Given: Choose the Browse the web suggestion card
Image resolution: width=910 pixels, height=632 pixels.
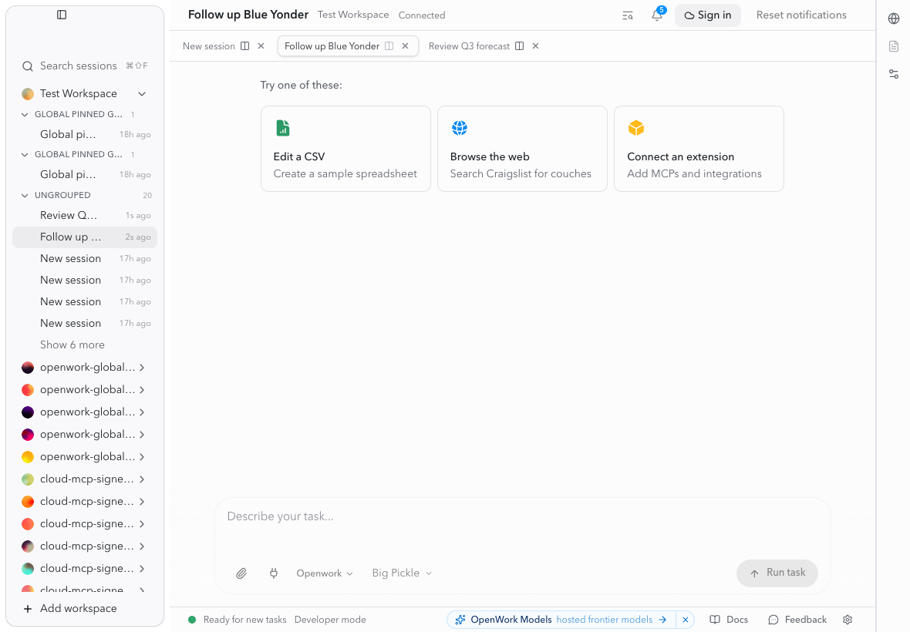Looking at the screenshot, I should coord(522,149).
